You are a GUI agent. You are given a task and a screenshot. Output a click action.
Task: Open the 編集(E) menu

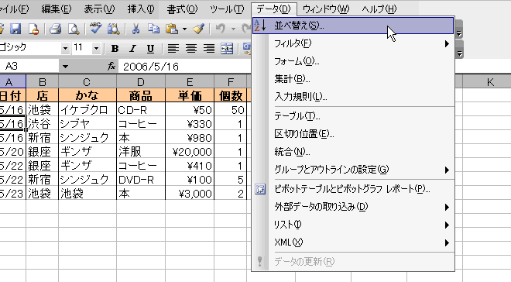point(56,9)
